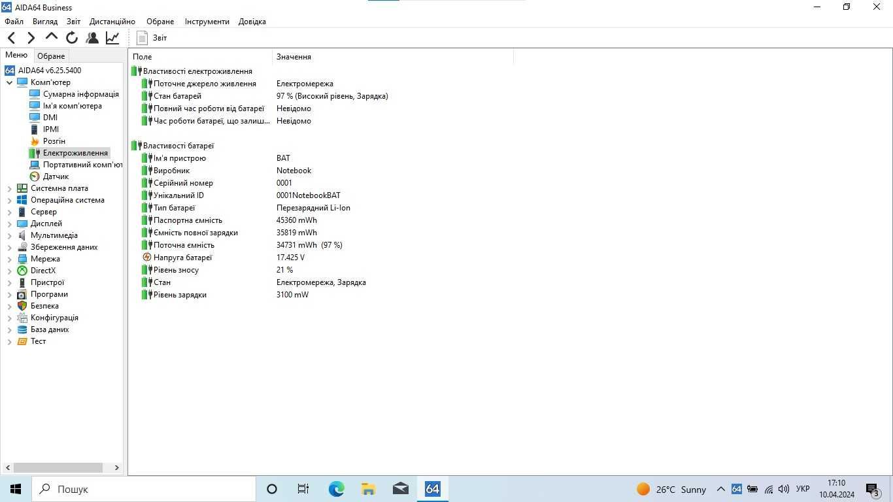Expand the Операційна система node
Viewport: 893px width, 502px height.
click(x=9, y=200)
